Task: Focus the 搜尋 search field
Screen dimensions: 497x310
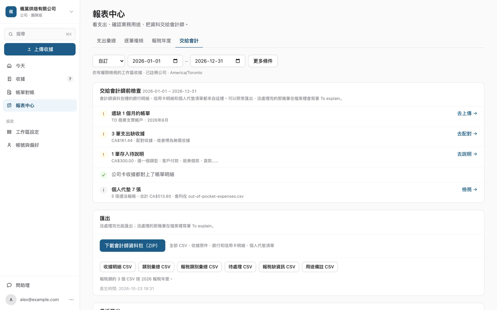Action: pos(40,34)
